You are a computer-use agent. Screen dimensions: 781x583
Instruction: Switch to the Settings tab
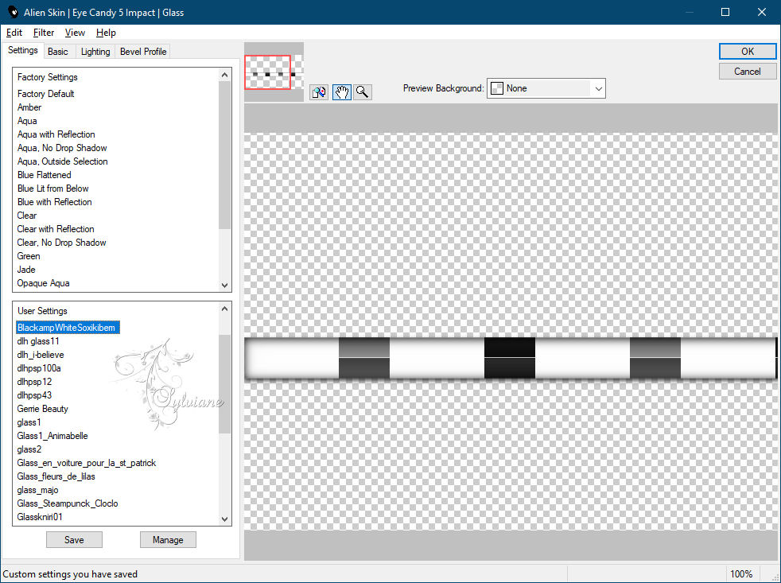click(23, 50)
